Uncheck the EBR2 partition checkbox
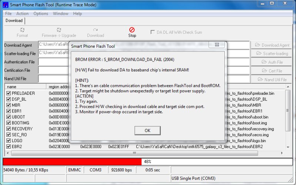The width and height of the screenshot is (296, 185). (8, 147)
